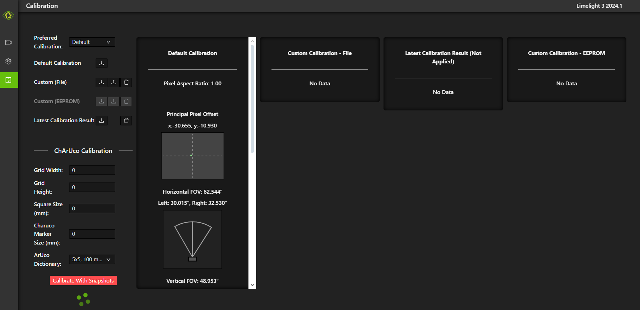Click the Square Size (mm) field
This screenshot has height=310, width=640.
(92, 209)
